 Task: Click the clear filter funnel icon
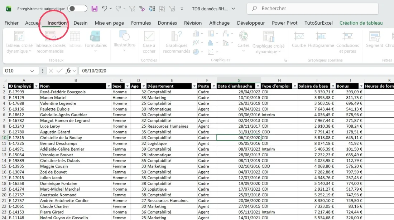tap(132, 9)
